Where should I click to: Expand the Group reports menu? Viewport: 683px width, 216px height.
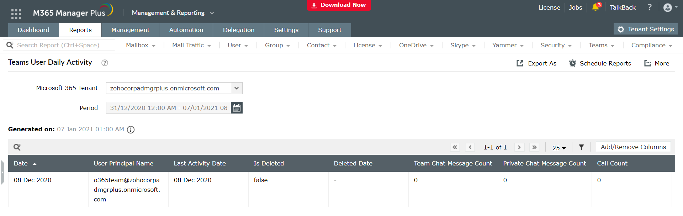(277, 45)
